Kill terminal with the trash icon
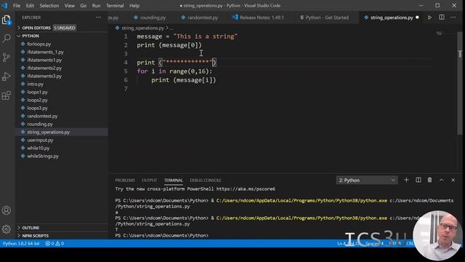The width and height of the screenshot is (465, 262). [x=429, y=180]
